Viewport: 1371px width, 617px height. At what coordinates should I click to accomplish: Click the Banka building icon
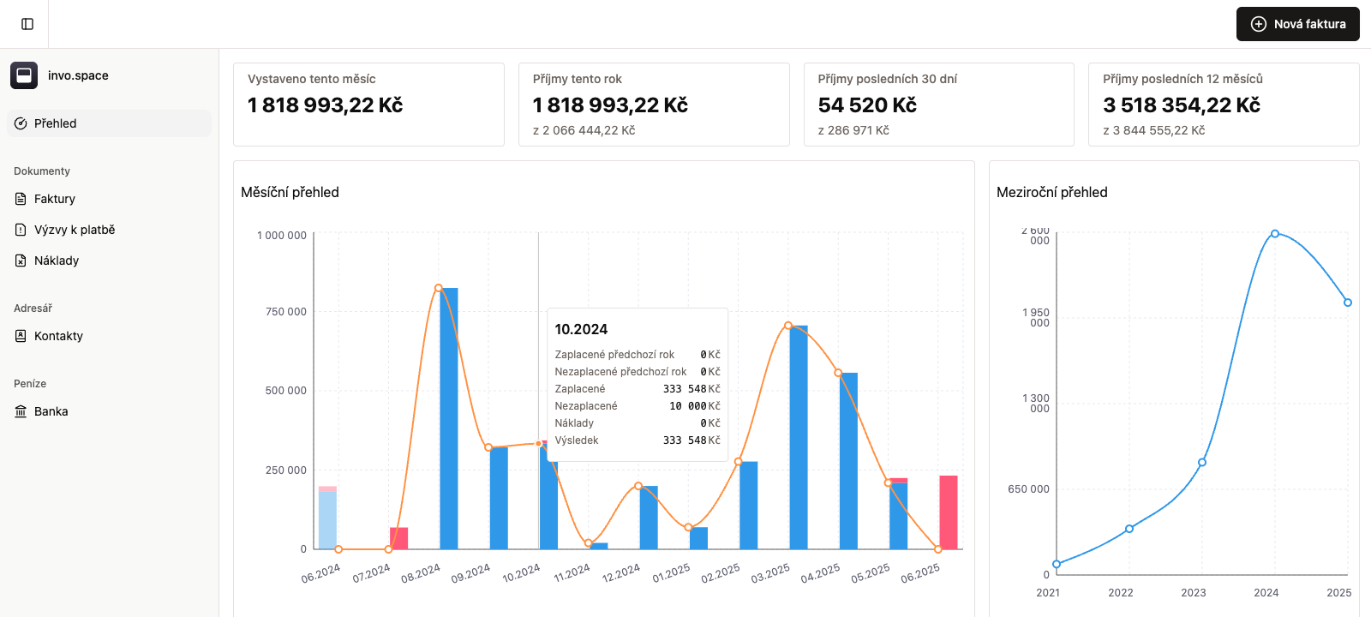(x=21, y=411)
